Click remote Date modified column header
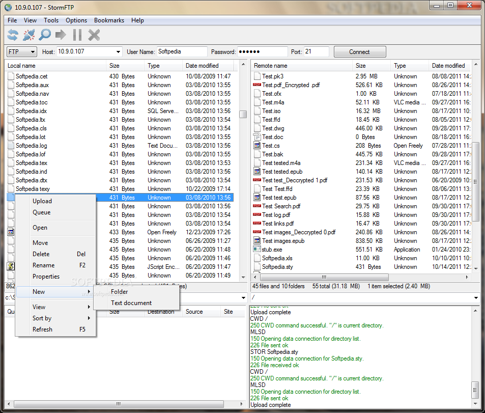Image resolution: width=485 pixels, height=413 pixels. [x=450, y=66]
